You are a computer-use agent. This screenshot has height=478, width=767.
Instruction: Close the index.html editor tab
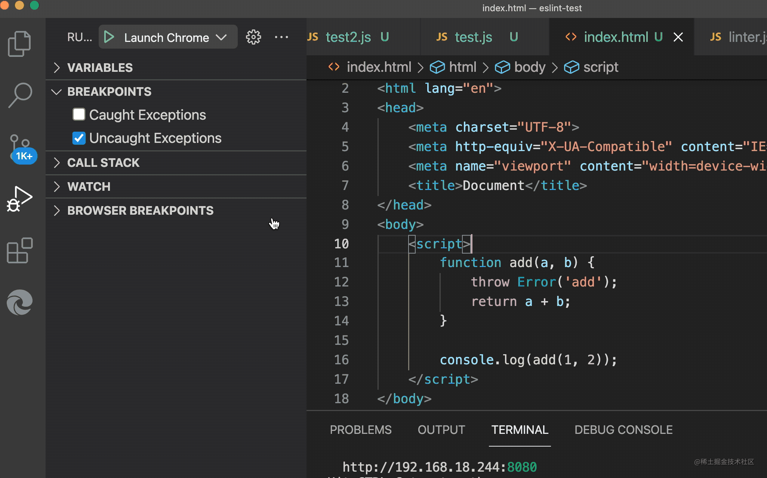(x=678, y=37)
